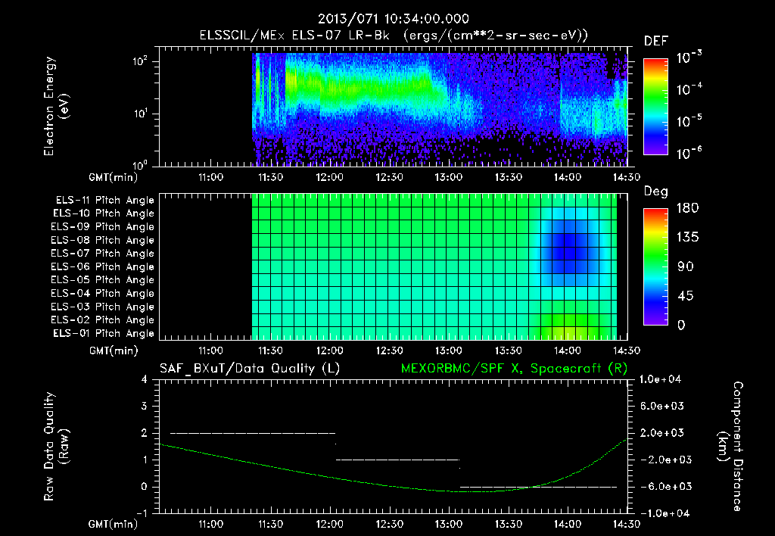Click the 135 tick on Deg scale
The height and width of the screenshot is (536, 775).
(687, 238)
